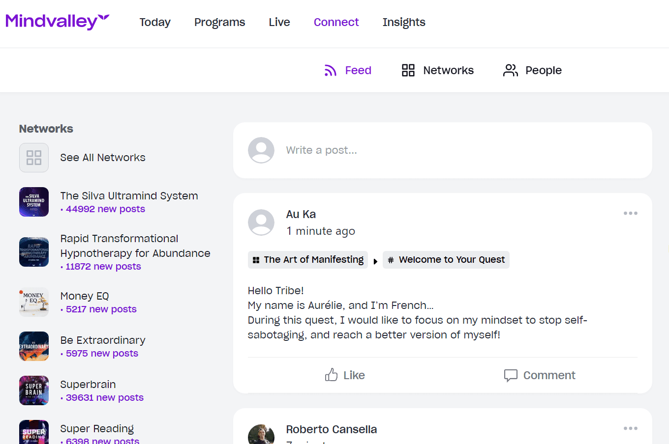This screenshot has width=669, height=444.
Task: Click the Rapid Transformational Hypnotherapy thumbnail
Action: (34, 252)
